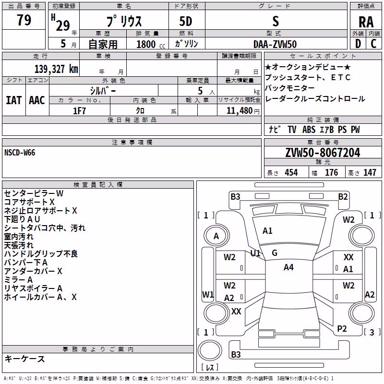Click the エアB equipment entry
This screenshot has height=384, width=384.
pos(327,129)
